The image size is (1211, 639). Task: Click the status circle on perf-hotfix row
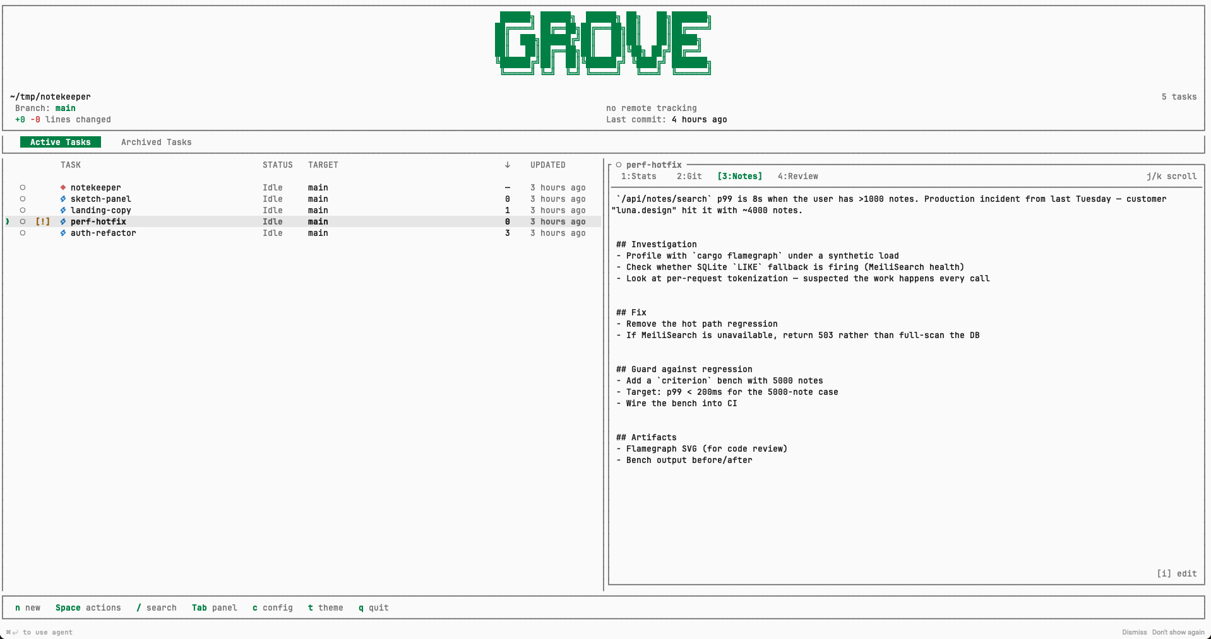pyautogui.click(x=23, y=221)
